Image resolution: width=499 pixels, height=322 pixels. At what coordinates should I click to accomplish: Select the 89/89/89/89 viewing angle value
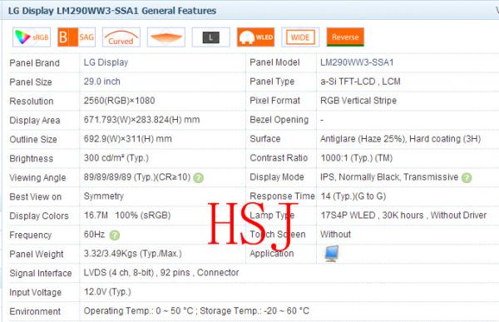pos(137,177)
